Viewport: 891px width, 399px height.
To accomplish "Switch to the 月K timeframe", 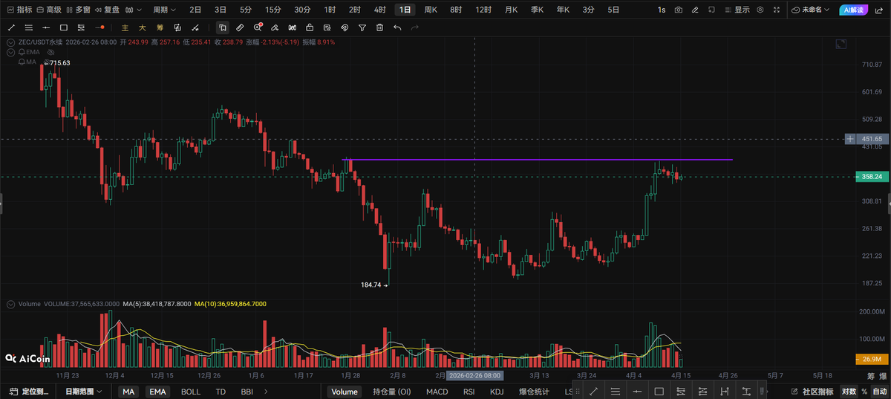I will click(511, 10).
